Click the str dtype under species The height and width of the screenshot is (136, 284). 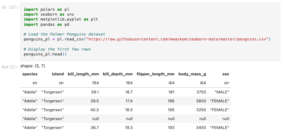(x=35, y=83)
